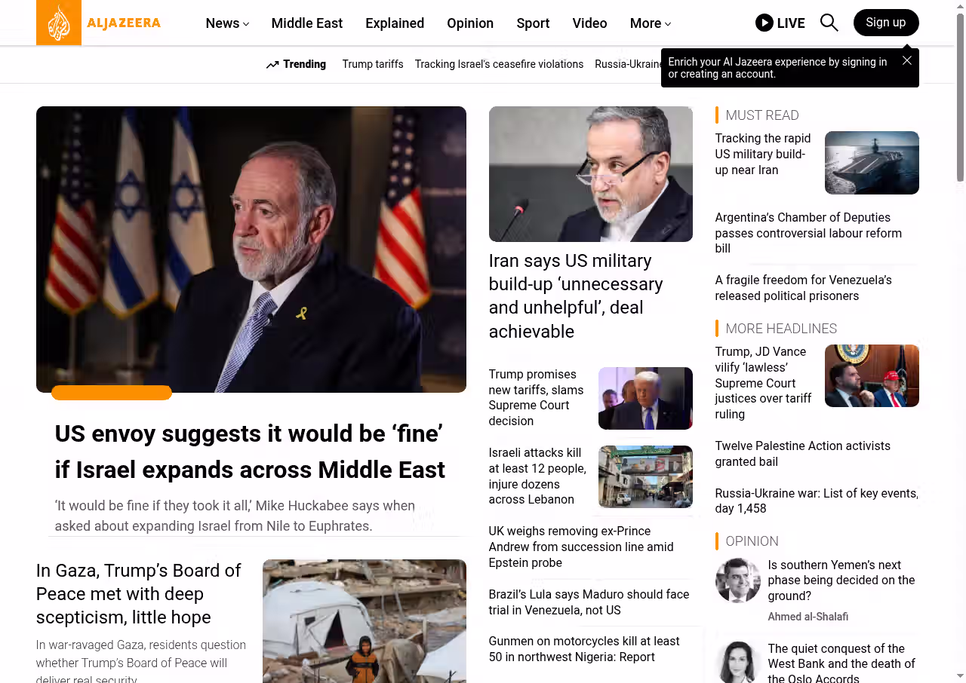This screenshot has height=683, width=966.
Task: Click the Trending arrow icon
Action: tap(272, 65)
